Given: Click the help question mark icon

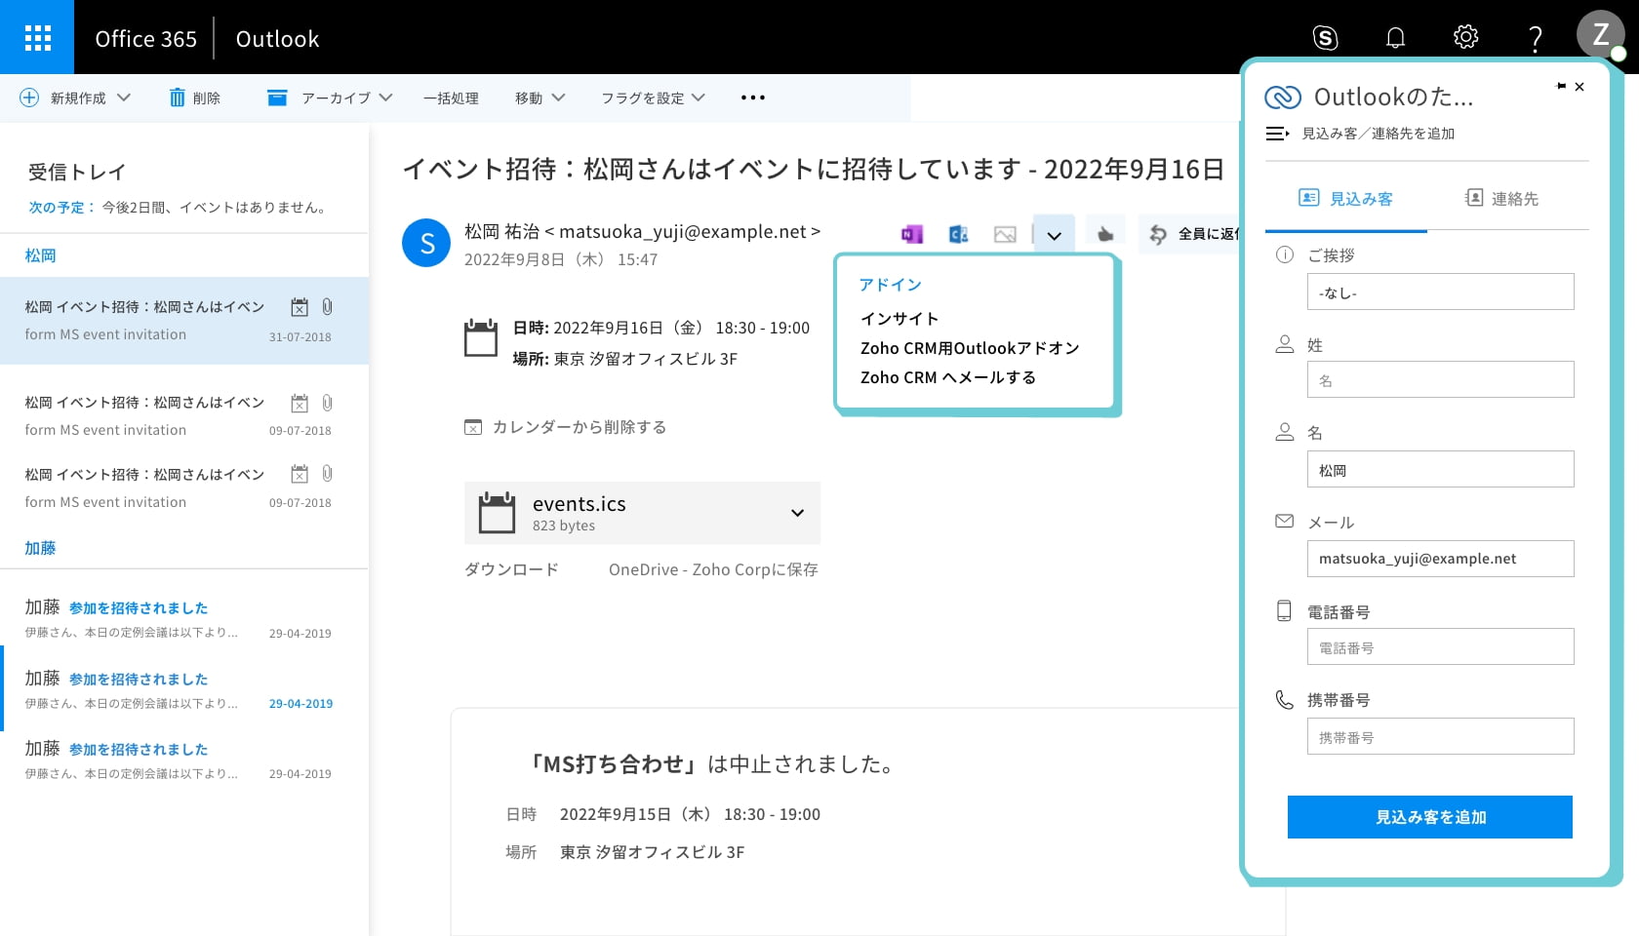Looking at the screenshot, I should click(1535, 39).
